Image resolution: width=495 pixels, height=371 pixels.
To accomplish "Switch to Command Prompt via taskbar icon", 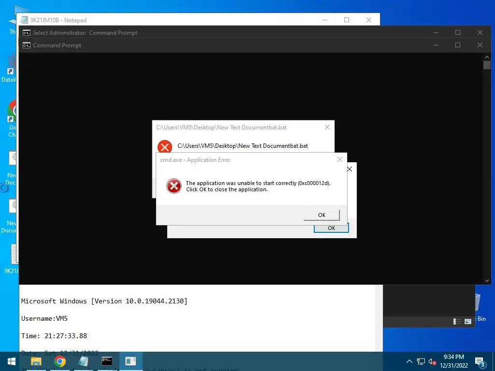I will coord(107,361).
